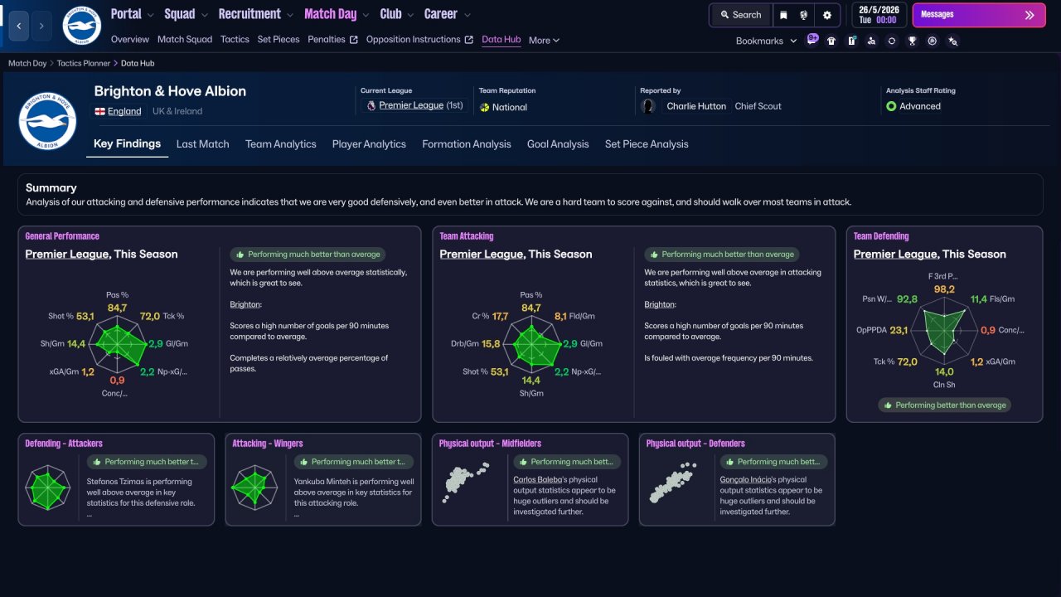Click the round ball icon in the bookmarks bar
Screen dimensions: 1061x597
pos(933,41)
